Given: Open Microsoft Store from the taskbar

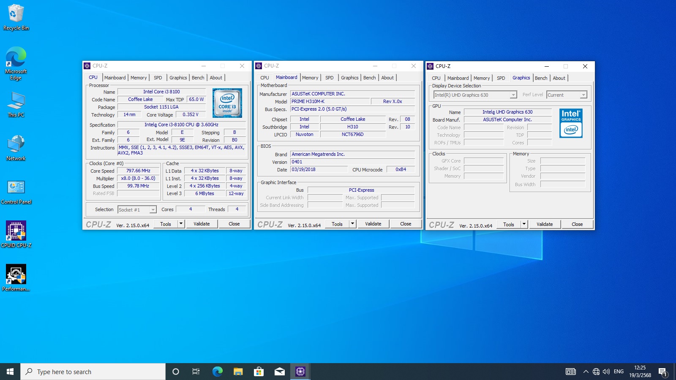Looking at the screenshot, I should 259,372.
